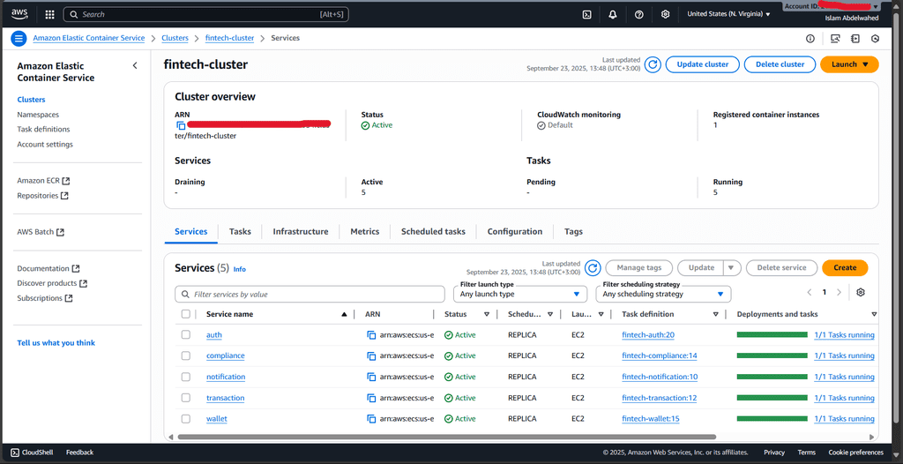Open the settings gear in top bar

click(x=665, y=14)
